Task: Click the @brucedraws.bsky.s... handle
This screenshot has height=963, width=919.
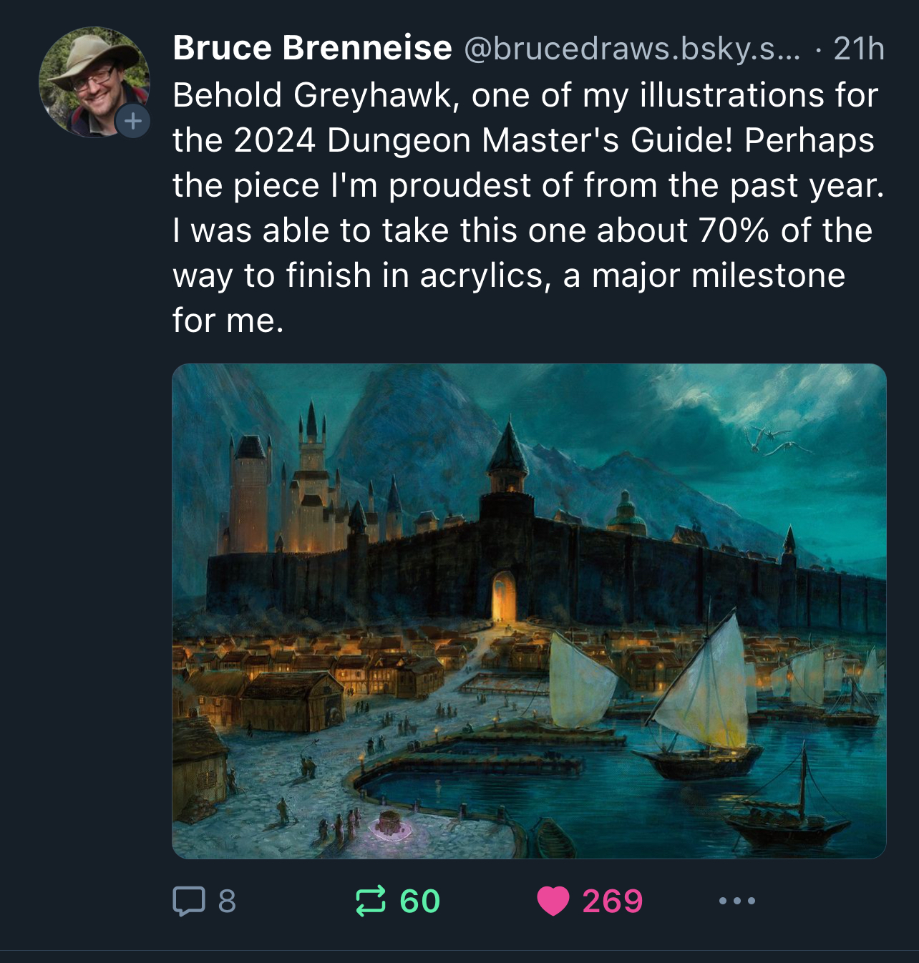Action: point(632,49)
